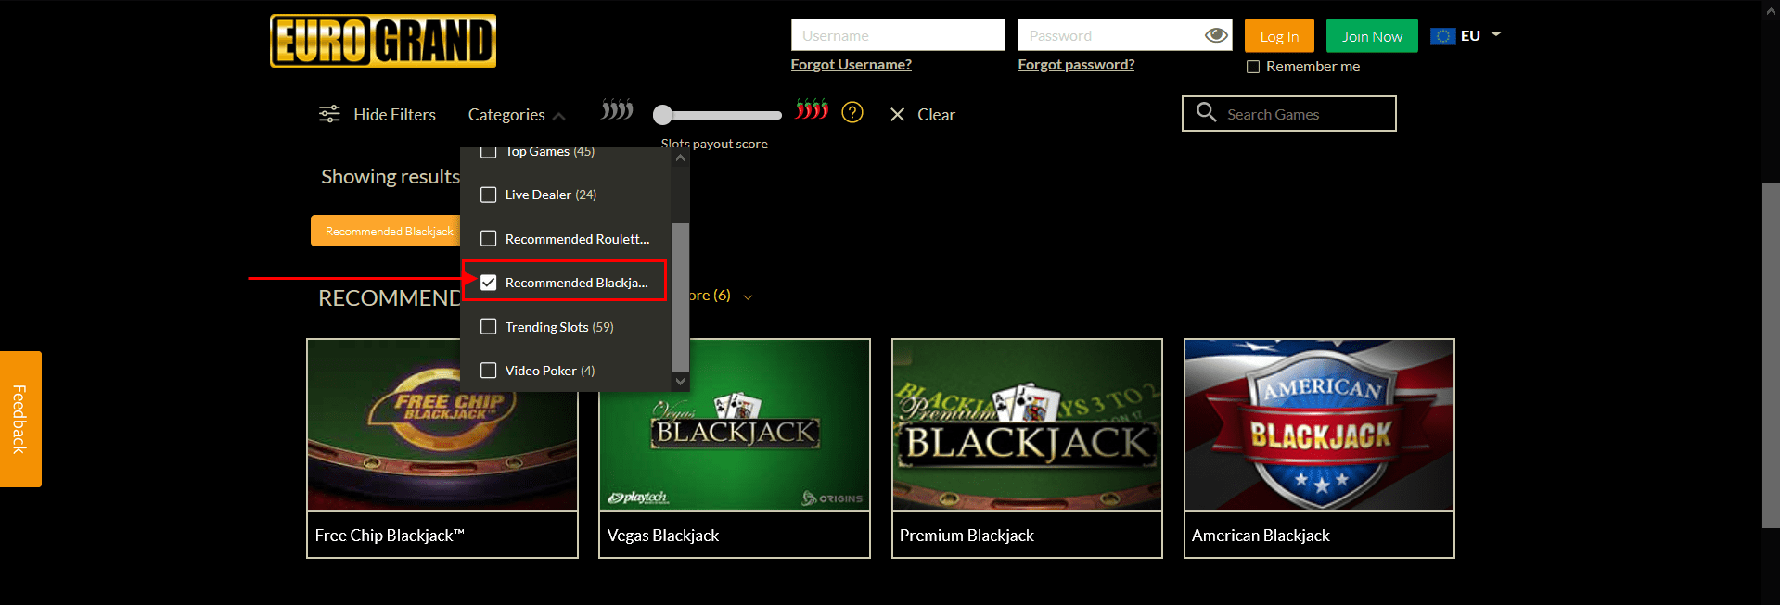The width and height of the screenshot is (1780, 605).
Task: Expand the show more (6) chevron
Action: point(749,297)
